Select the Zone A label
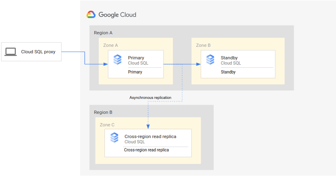This screenshot has width=336, height=176. tap(111, 45)
